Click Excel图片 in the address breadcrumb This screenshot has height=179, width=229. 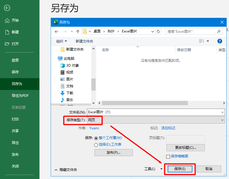[130, 31]
